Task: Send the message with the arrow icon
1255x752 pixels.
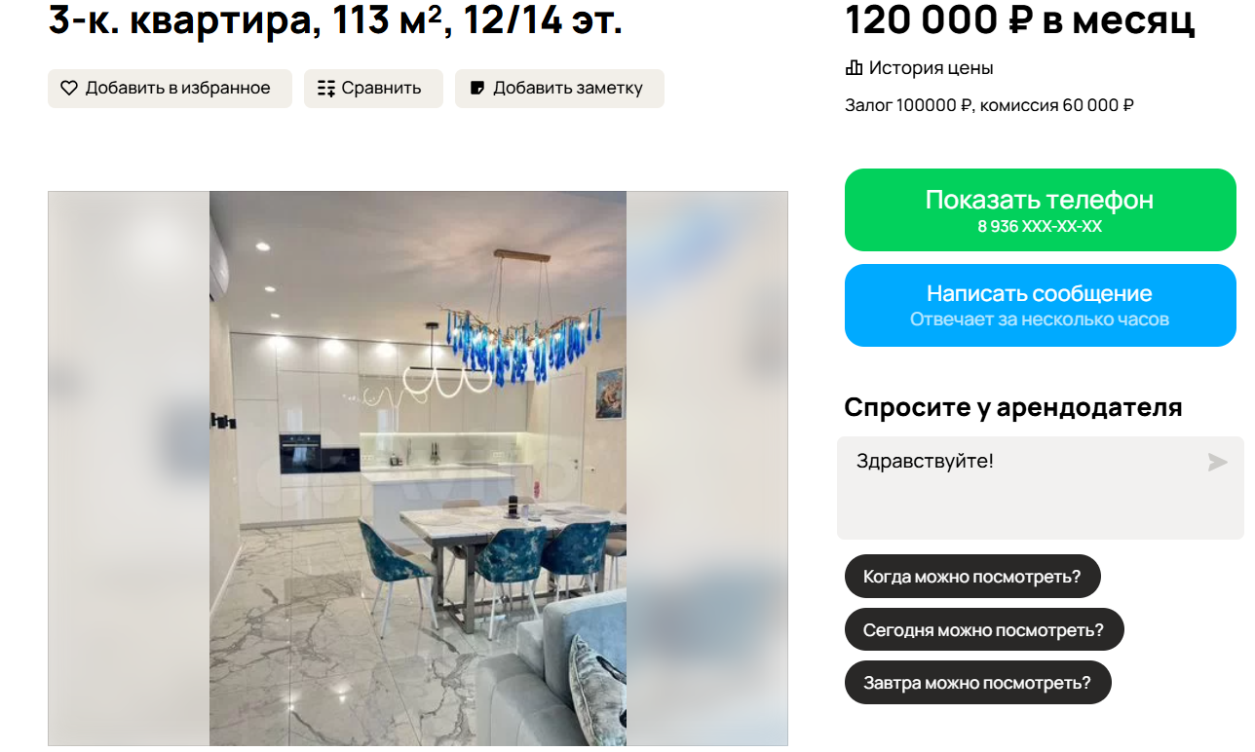Action: pyautogui.click(x=1217, y=462)
